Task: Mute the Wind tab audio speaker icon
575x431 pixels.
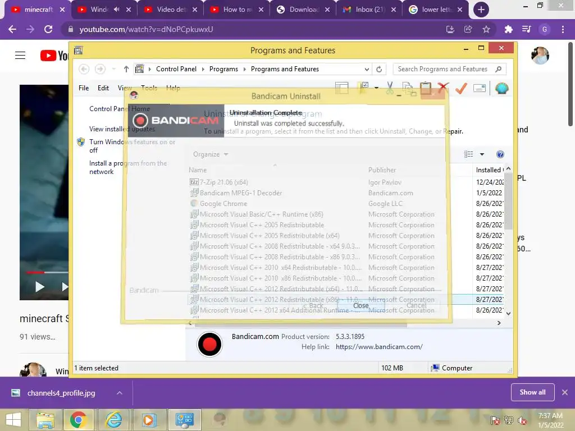Action: (117, 10)
